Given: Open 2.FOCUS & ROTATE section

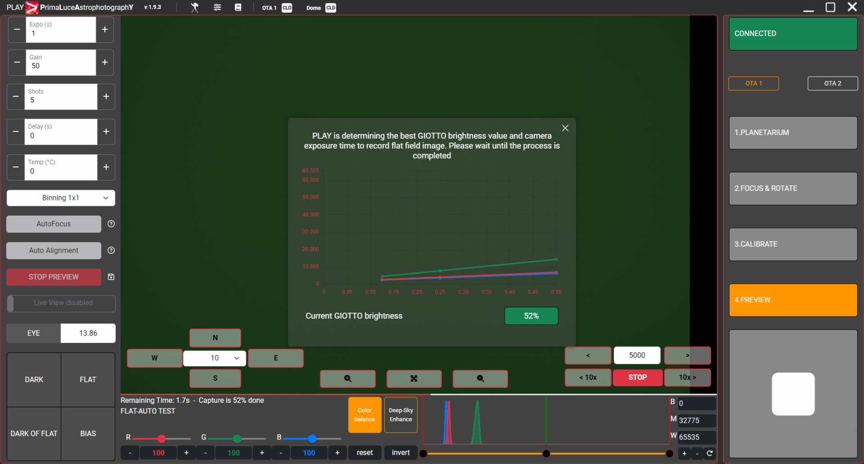Looking at the screenshot, I should click(793, 189).
